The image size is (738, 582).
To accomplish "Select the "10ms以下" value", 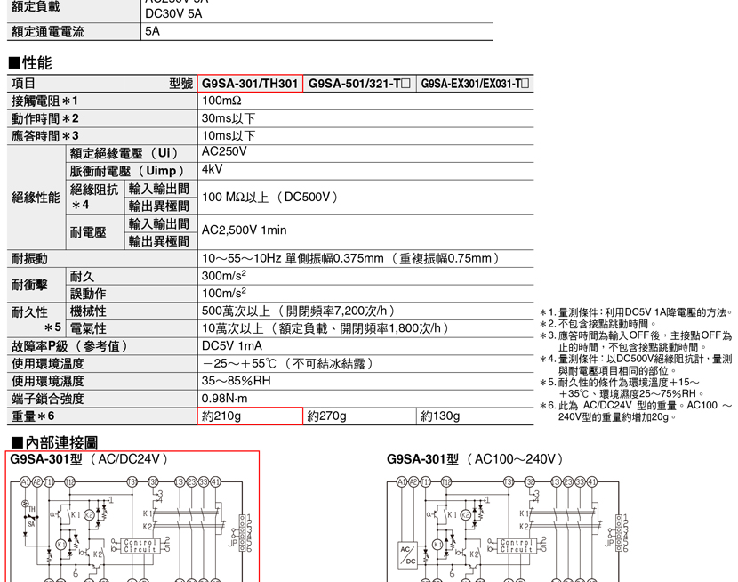I will point(229,136).
